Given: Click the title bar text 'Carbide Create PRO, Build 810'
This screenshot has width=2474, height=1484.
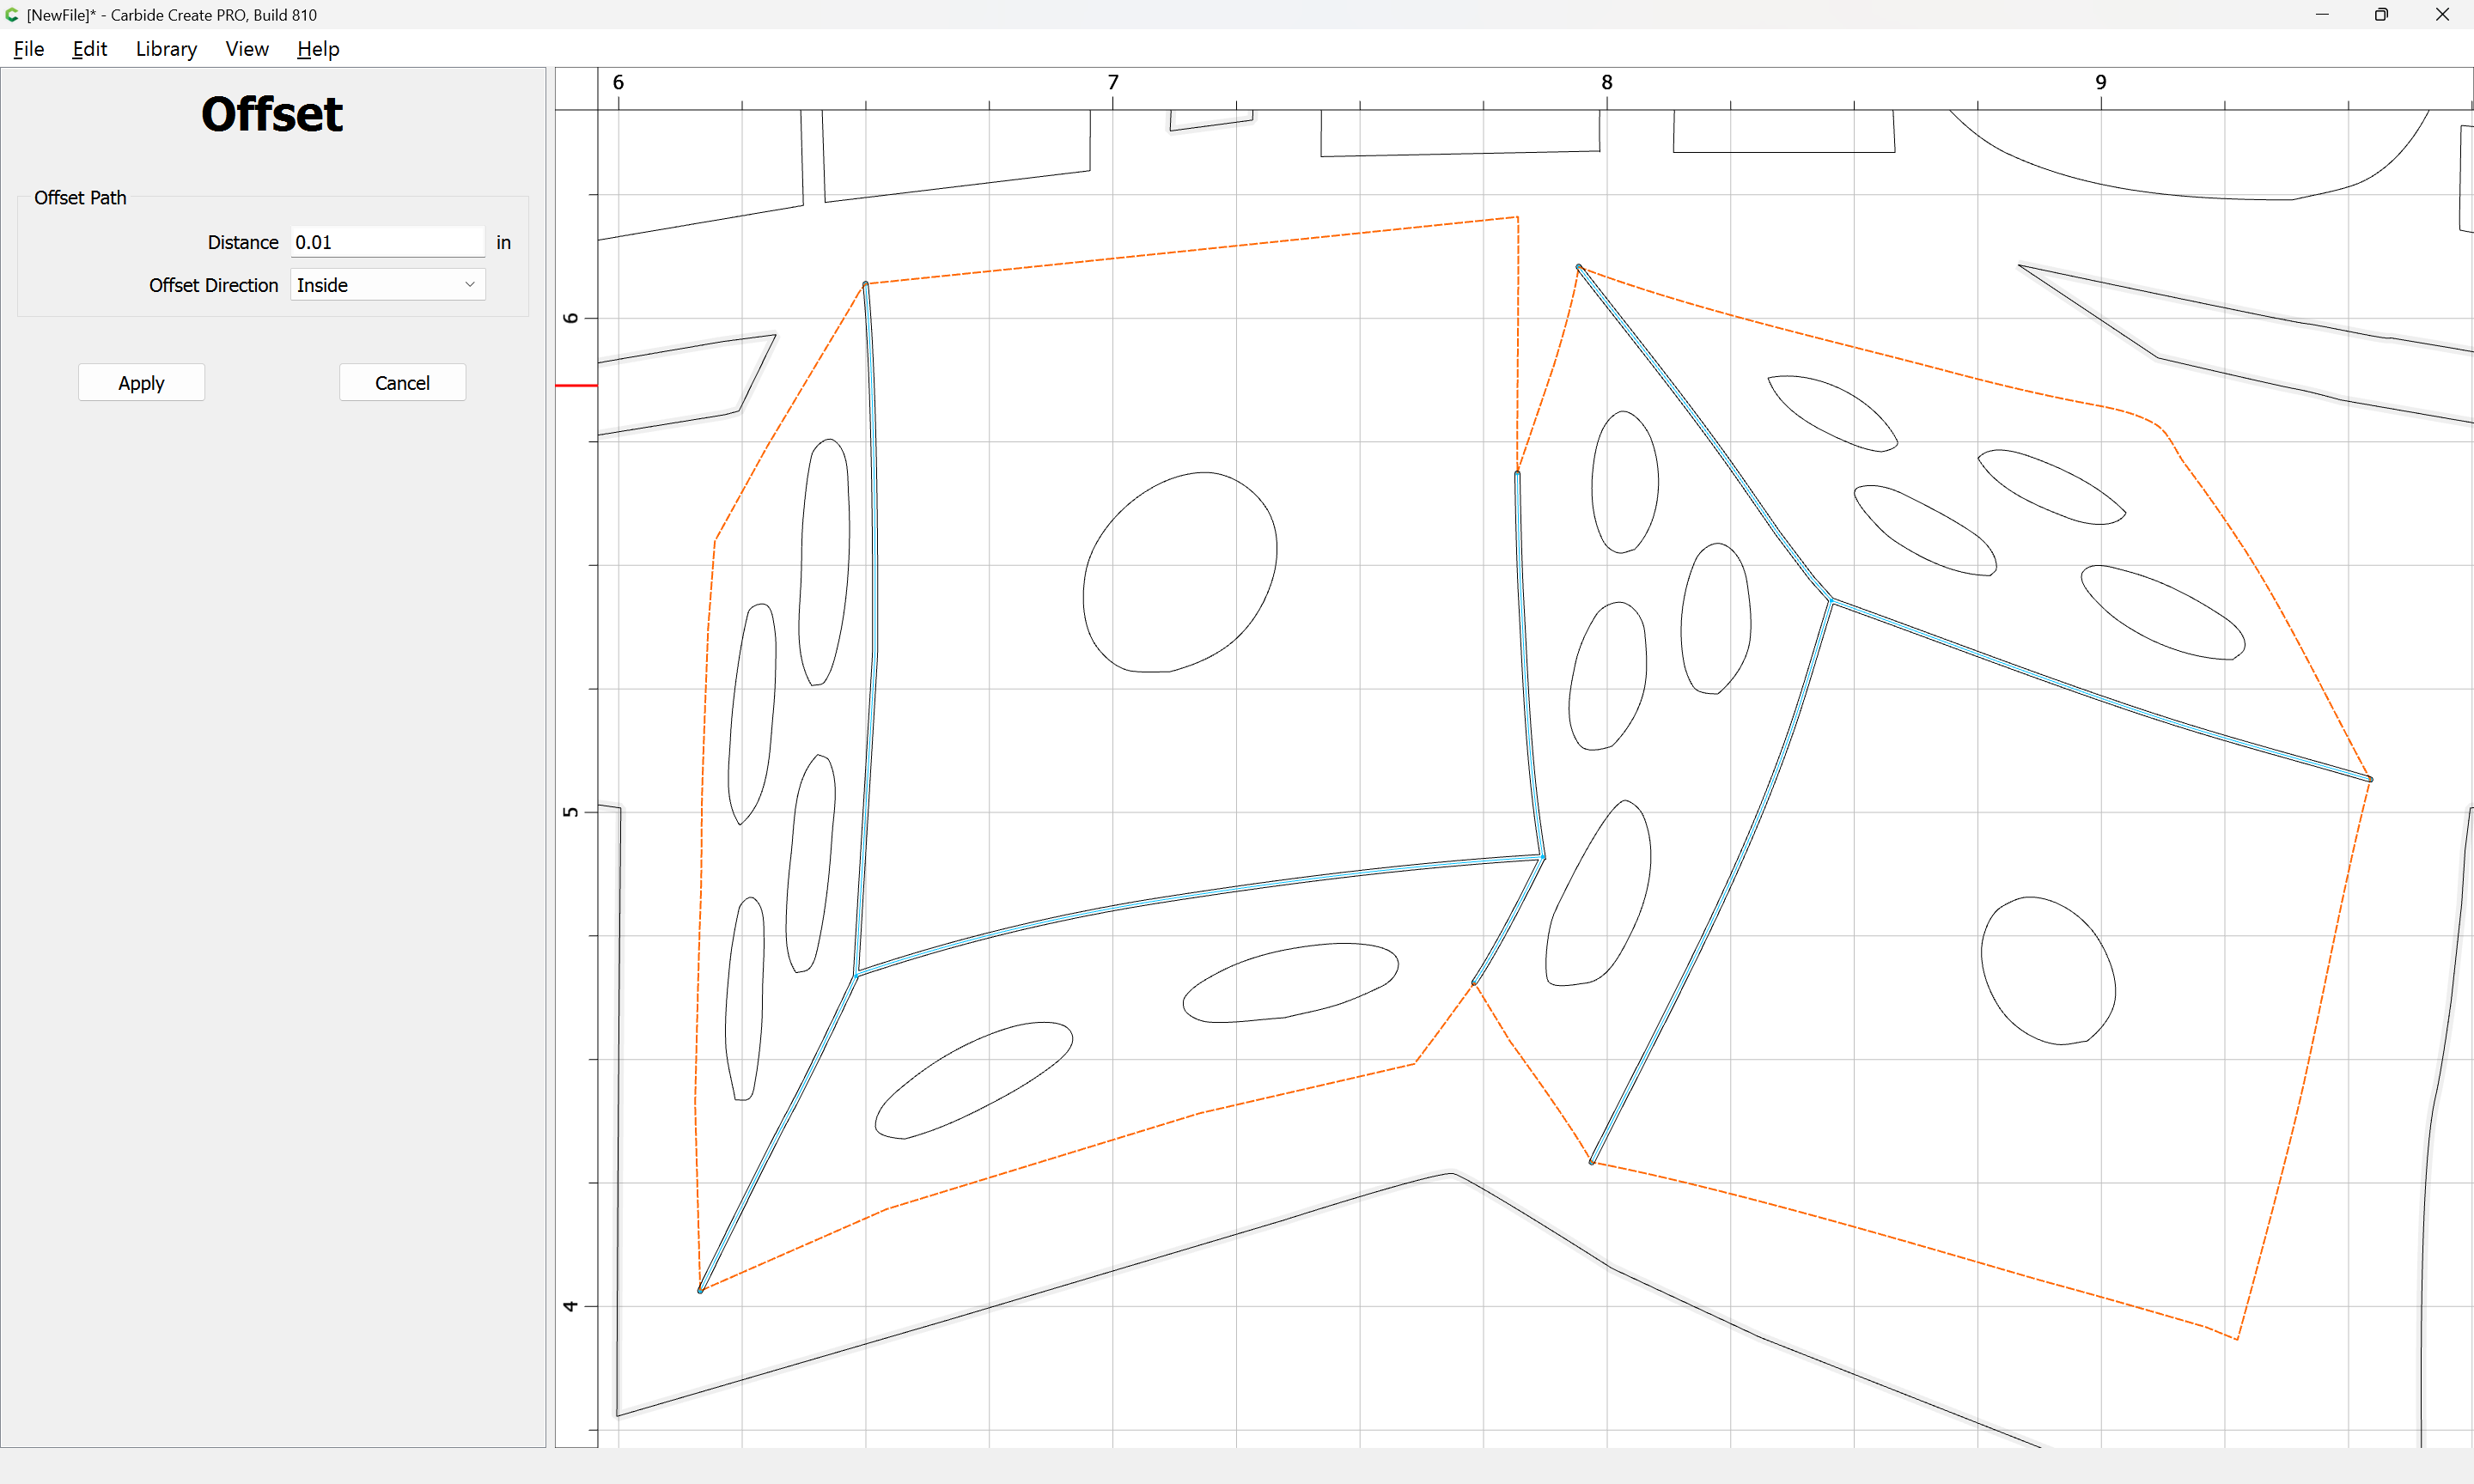Looking at the screenshot, I should point(214,15).
